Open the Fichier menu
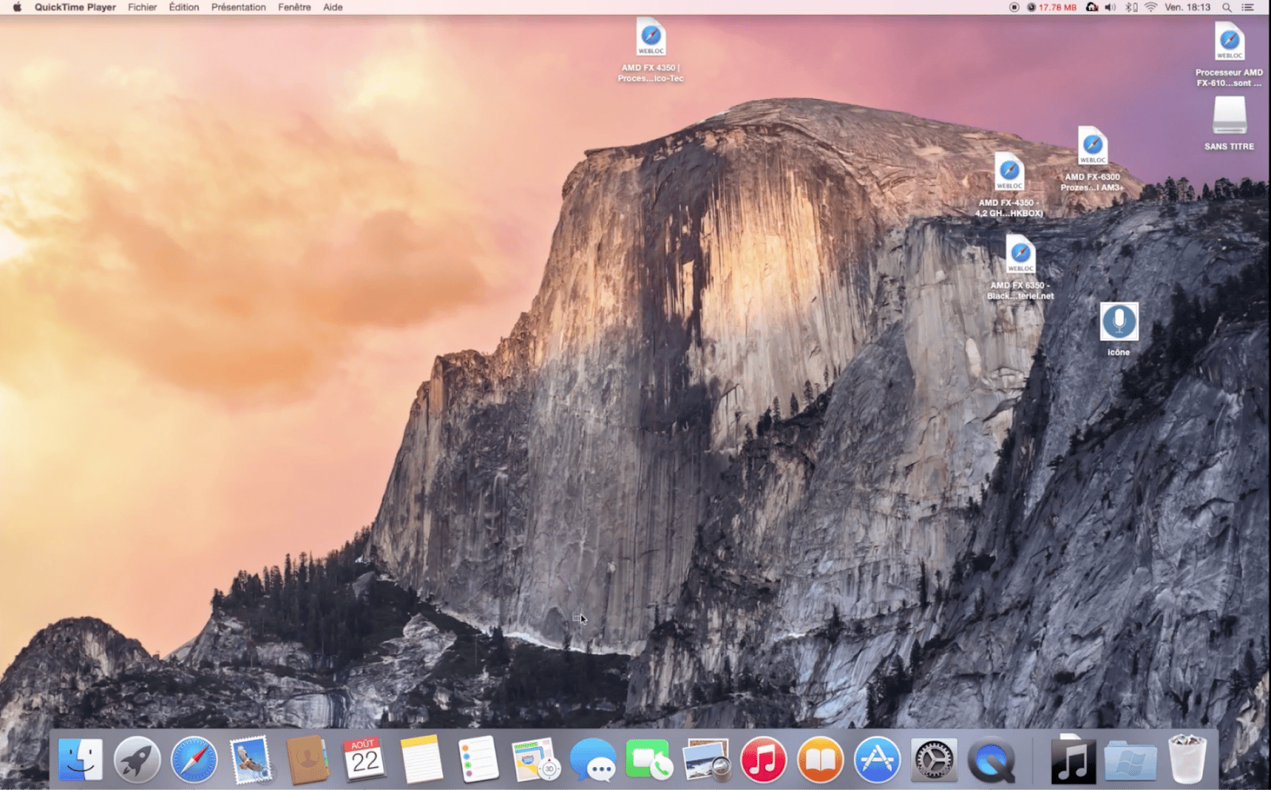Viewport: 1271px width, 790px height. (141, 7)
